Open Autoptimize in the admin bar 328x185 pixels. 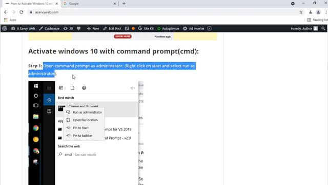[x=168, y=29]
